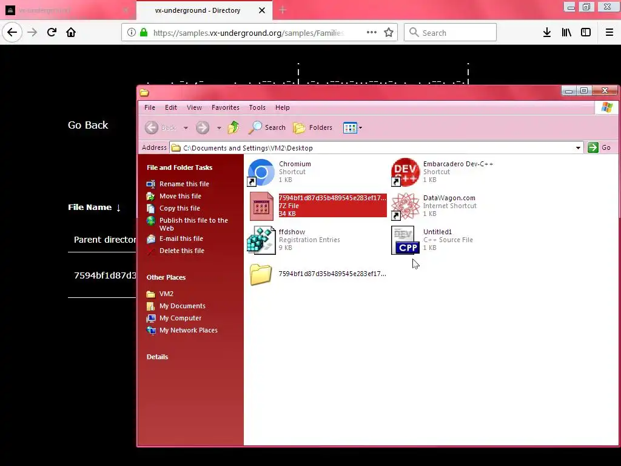Viewport: 621px width, 466px height.
Task: Open the site information icon in URL bar
Action: 132,33
